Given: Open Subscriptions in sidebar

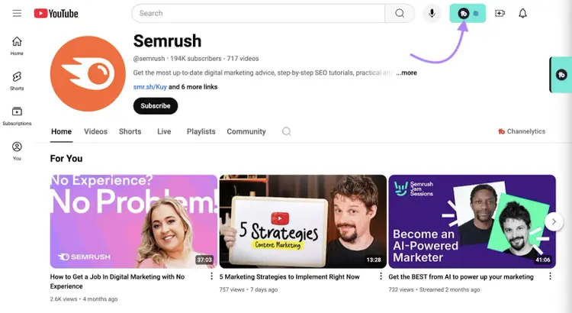Looking at the screenshot, I should pos(17,116).
